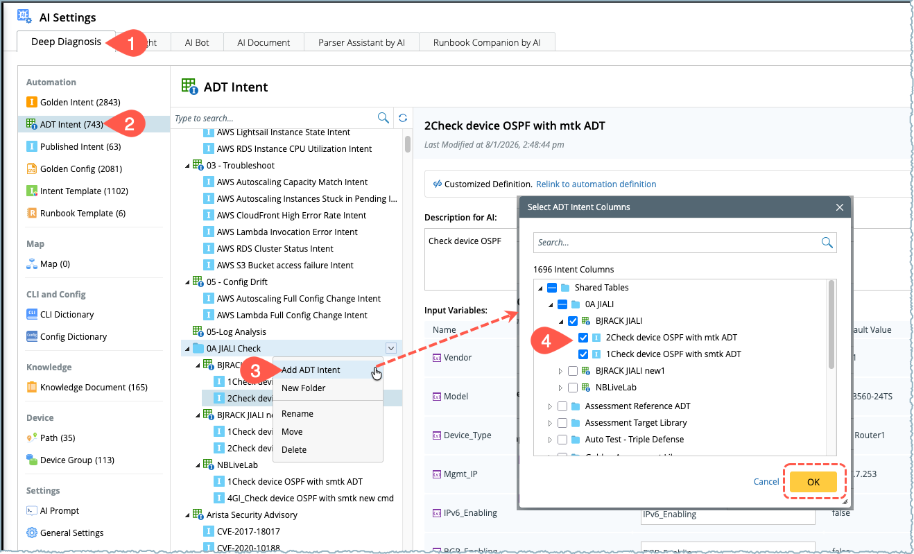Check the BJRACK JIALI new1 checkbox

click(x=573, y=370)
